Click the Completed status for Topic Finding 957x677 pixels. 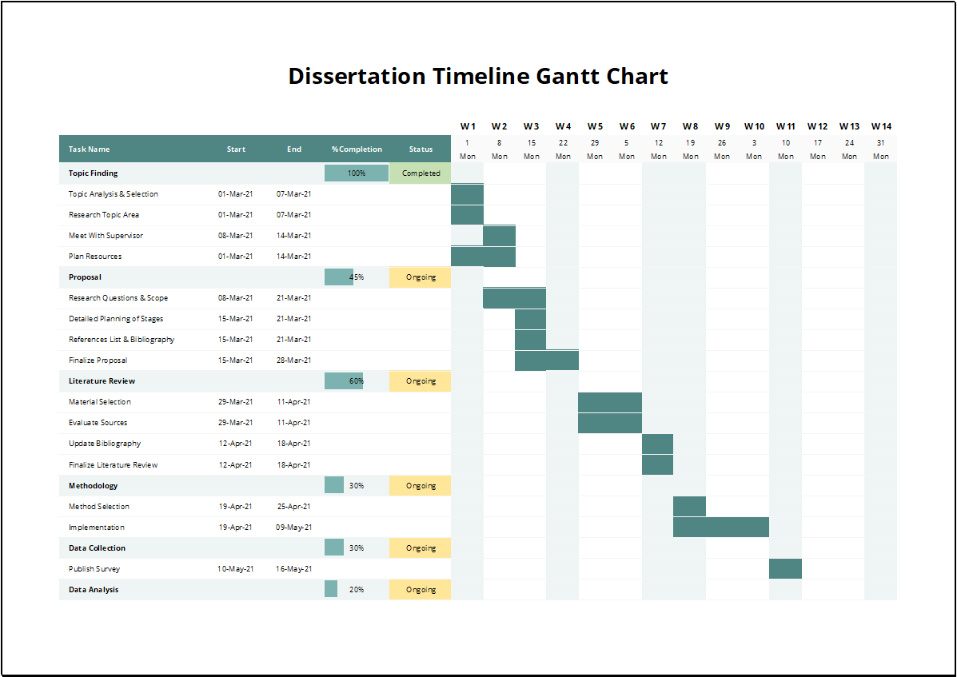(421, 173)
